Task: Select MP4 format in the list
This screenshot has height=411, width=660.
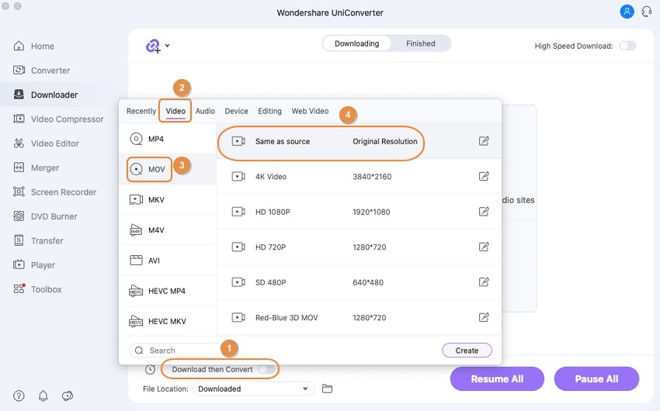Action: coord(168,139)
